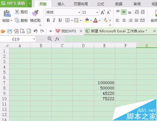Switch to the 公式 ribbon tab
The width and height of the screenshot is (157, 121).
click(100, 4)
